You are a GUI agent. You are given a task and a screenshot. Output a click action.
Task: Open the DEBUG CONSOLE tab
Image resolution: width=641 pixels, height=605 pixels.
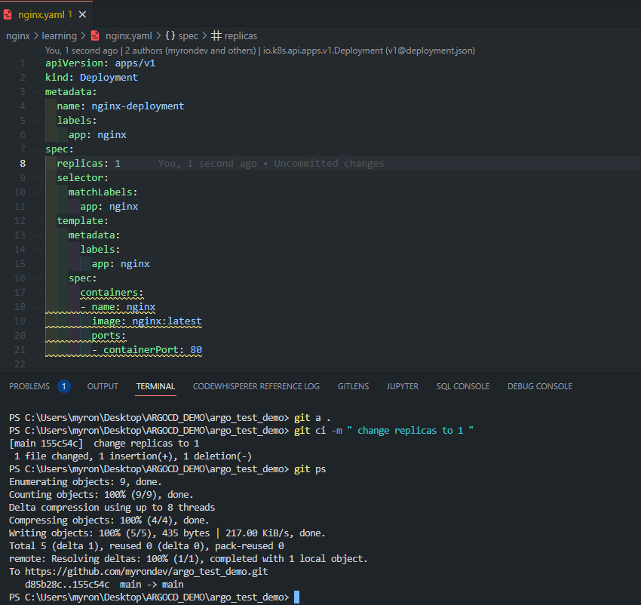(539, 386)
